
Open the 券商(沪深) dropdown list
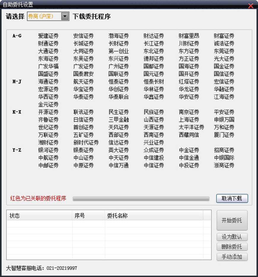click(65, 16)
